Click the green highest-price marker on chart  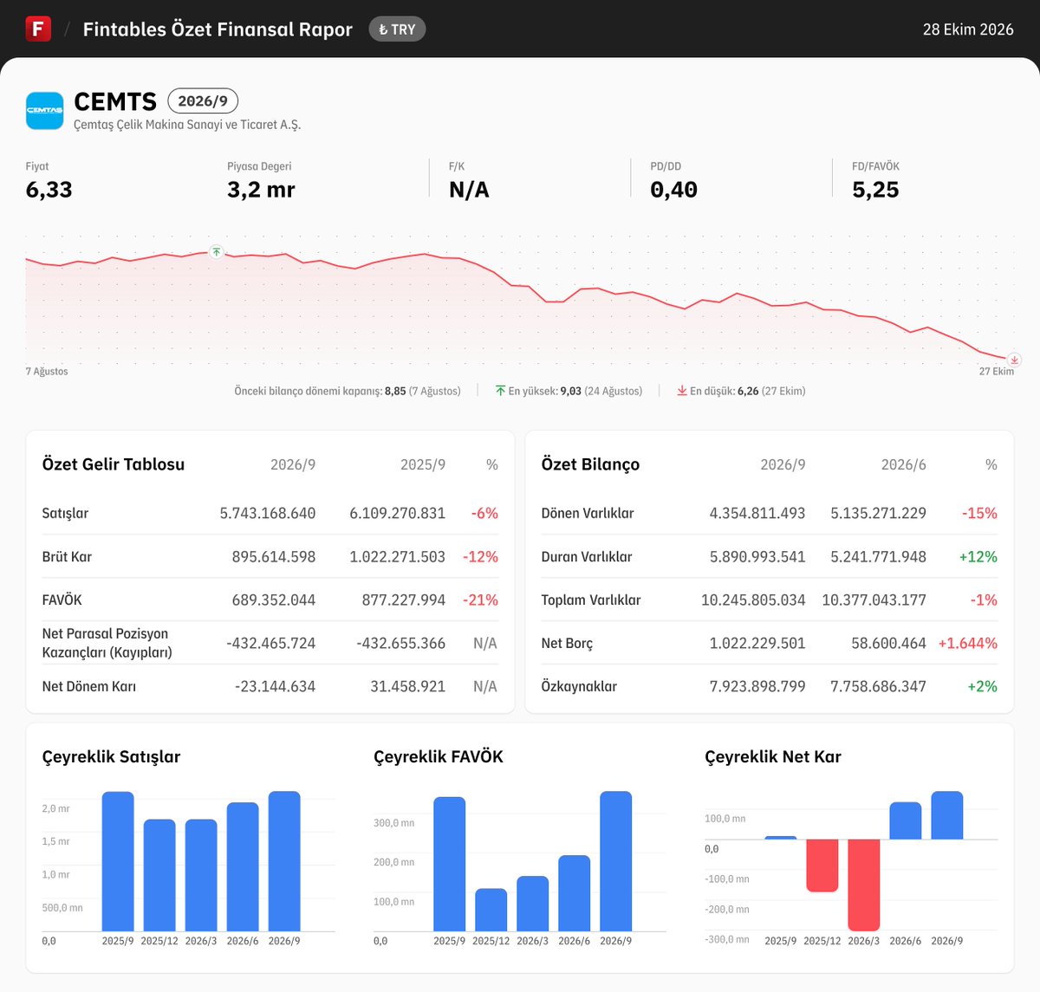[217, 252]
